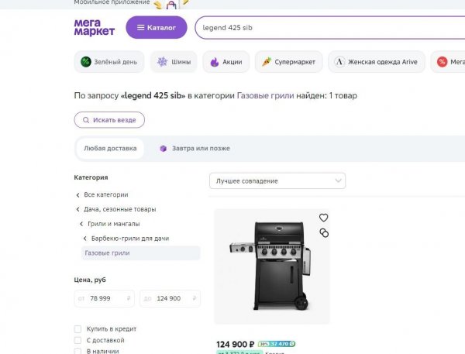Tick the С доставкой checkbox
Image resolution: width=465 pixels, height=354 pixels.
coord(77,340)
